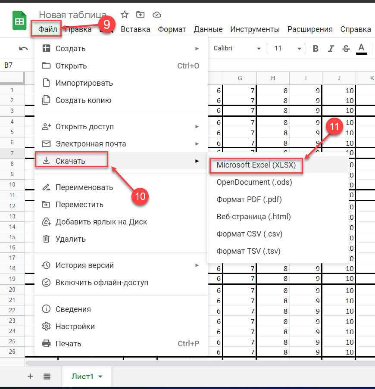
Task: Choose Скачать menu entry
Action: (121, 161)
